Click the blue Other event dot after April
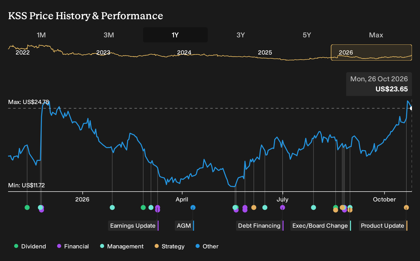The image size is (420, 261). pos(193,207)
